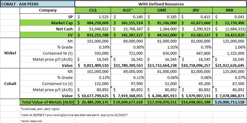Select GME market cap 85,766,000

(x=162, y=23)
